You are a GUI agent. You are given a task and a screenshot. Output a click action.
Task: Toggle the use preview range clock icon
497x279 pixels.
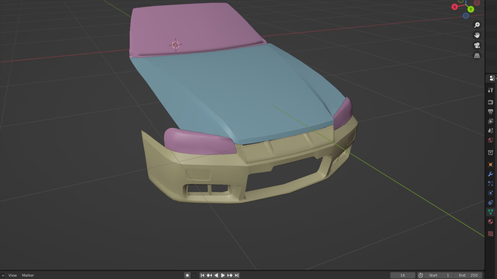[421, 275]
